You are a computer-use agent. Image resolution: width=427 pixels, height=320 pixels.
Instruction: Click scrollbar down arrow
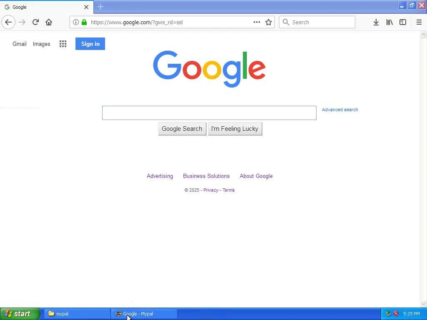coord(423,304)
